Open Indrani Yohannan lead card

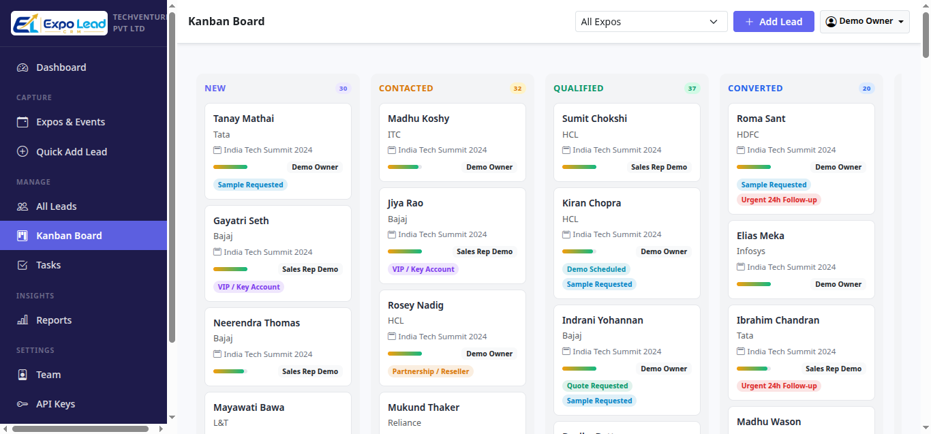(x=627, y=360)
